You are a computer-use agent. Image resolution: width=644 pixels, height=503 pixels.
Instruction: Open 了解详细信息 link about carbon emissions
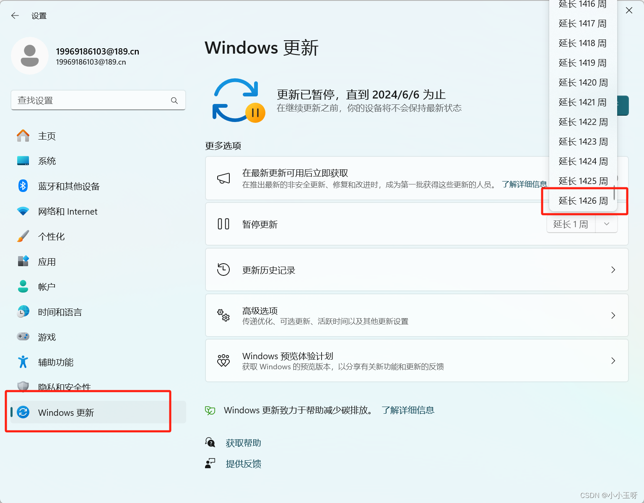(408, 410)
